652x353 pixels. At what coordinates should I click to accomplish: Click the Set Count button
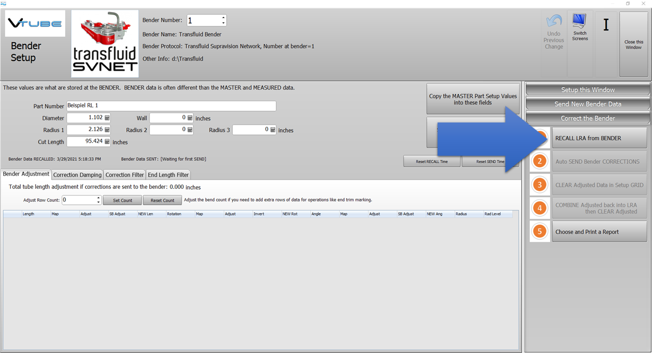[x=122, y=200]
